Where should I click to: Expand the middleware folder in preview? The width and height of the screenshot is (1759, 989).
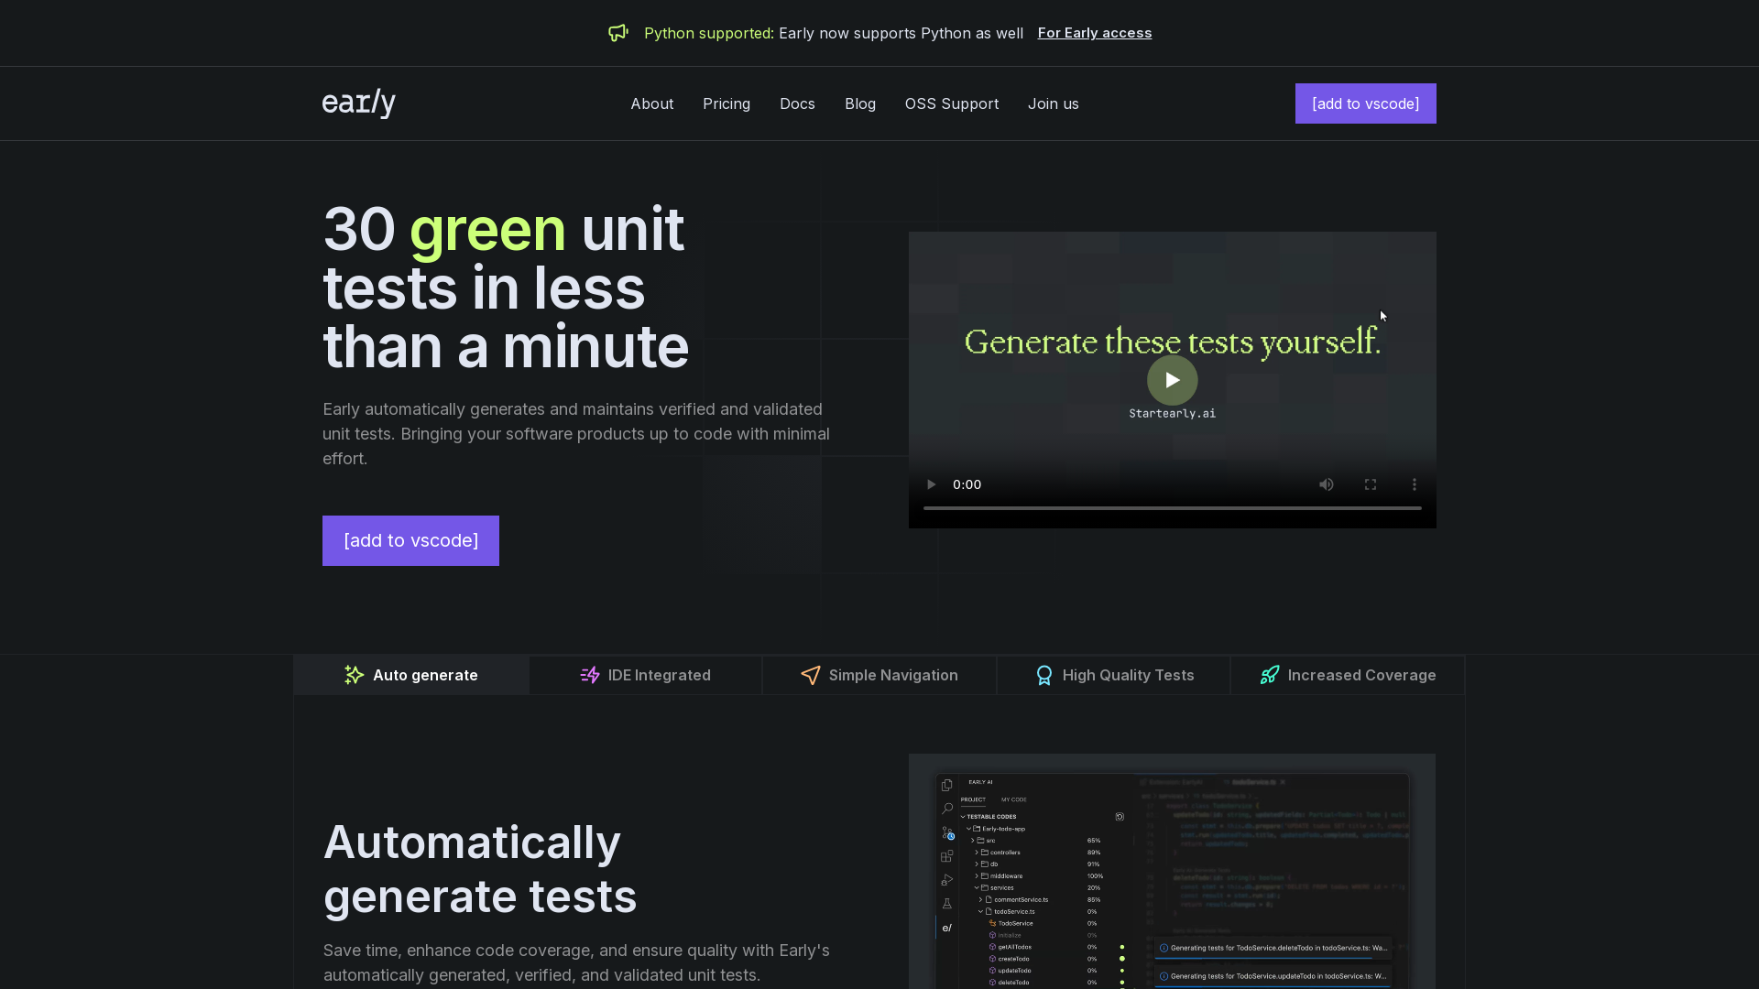point(977,876)
